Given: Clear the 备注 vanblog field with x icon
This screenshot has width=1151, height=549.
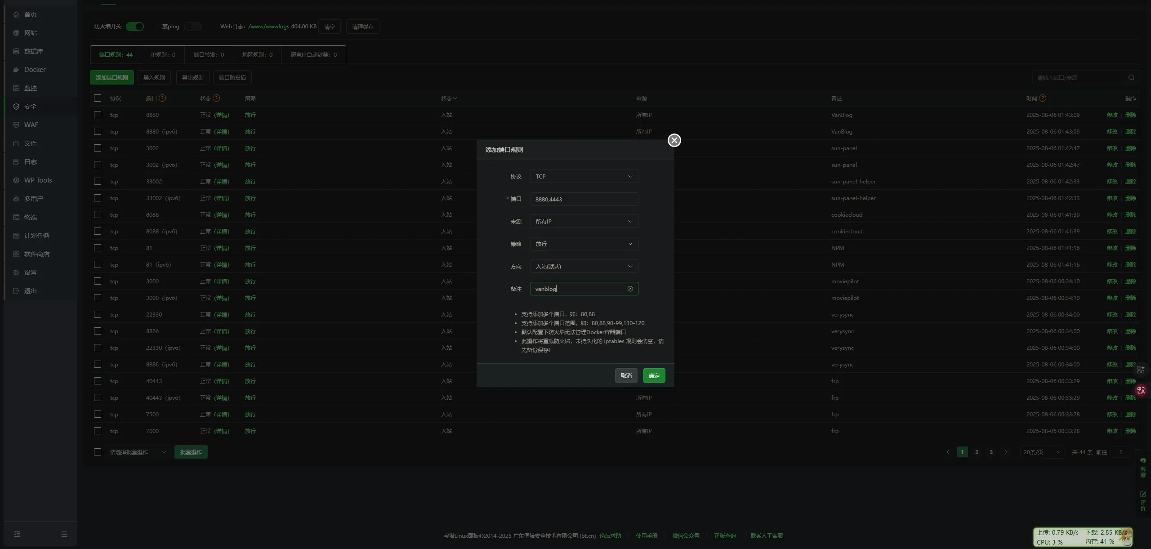Looking at the screenshot, I should pyautogui.click(x=630, y=289).
